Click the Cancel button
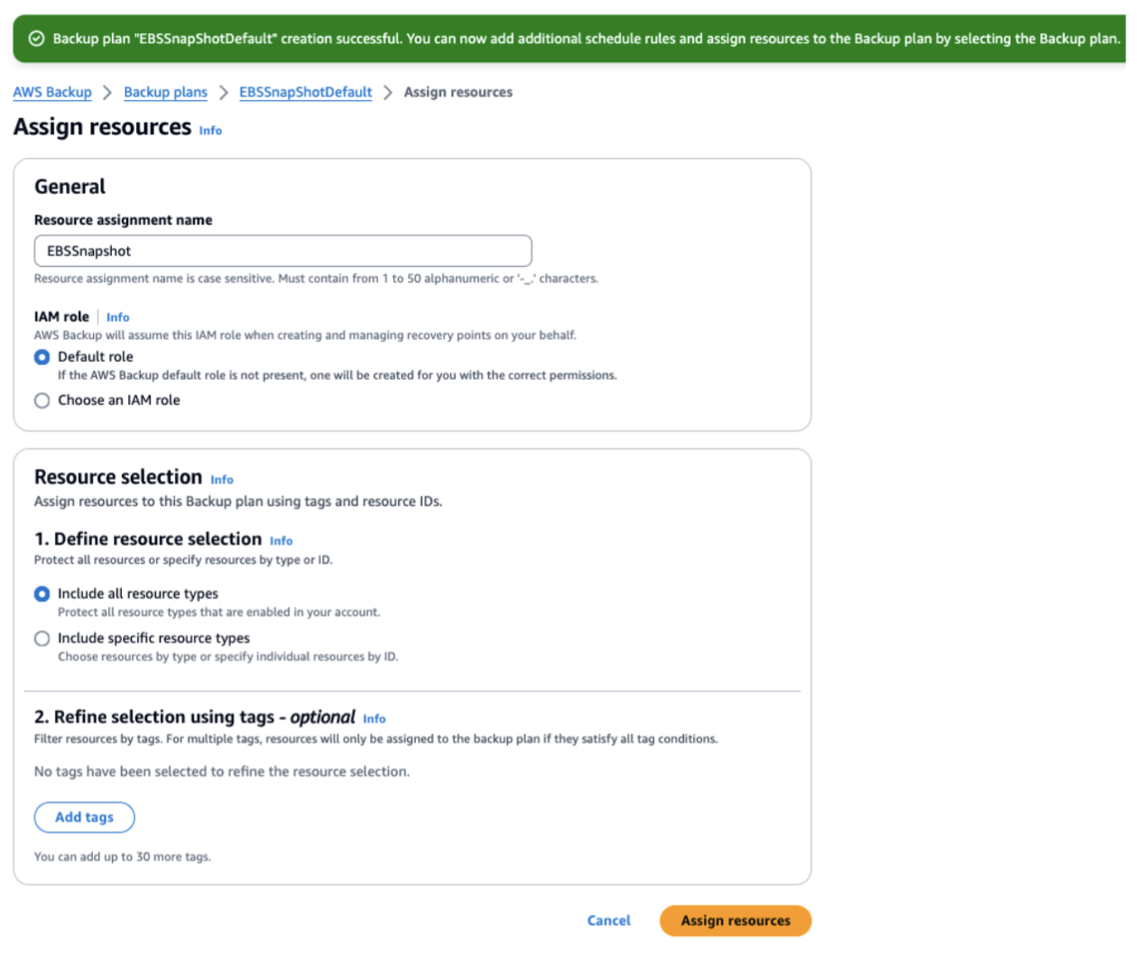 pyautogui.click(x=609, y=920)
